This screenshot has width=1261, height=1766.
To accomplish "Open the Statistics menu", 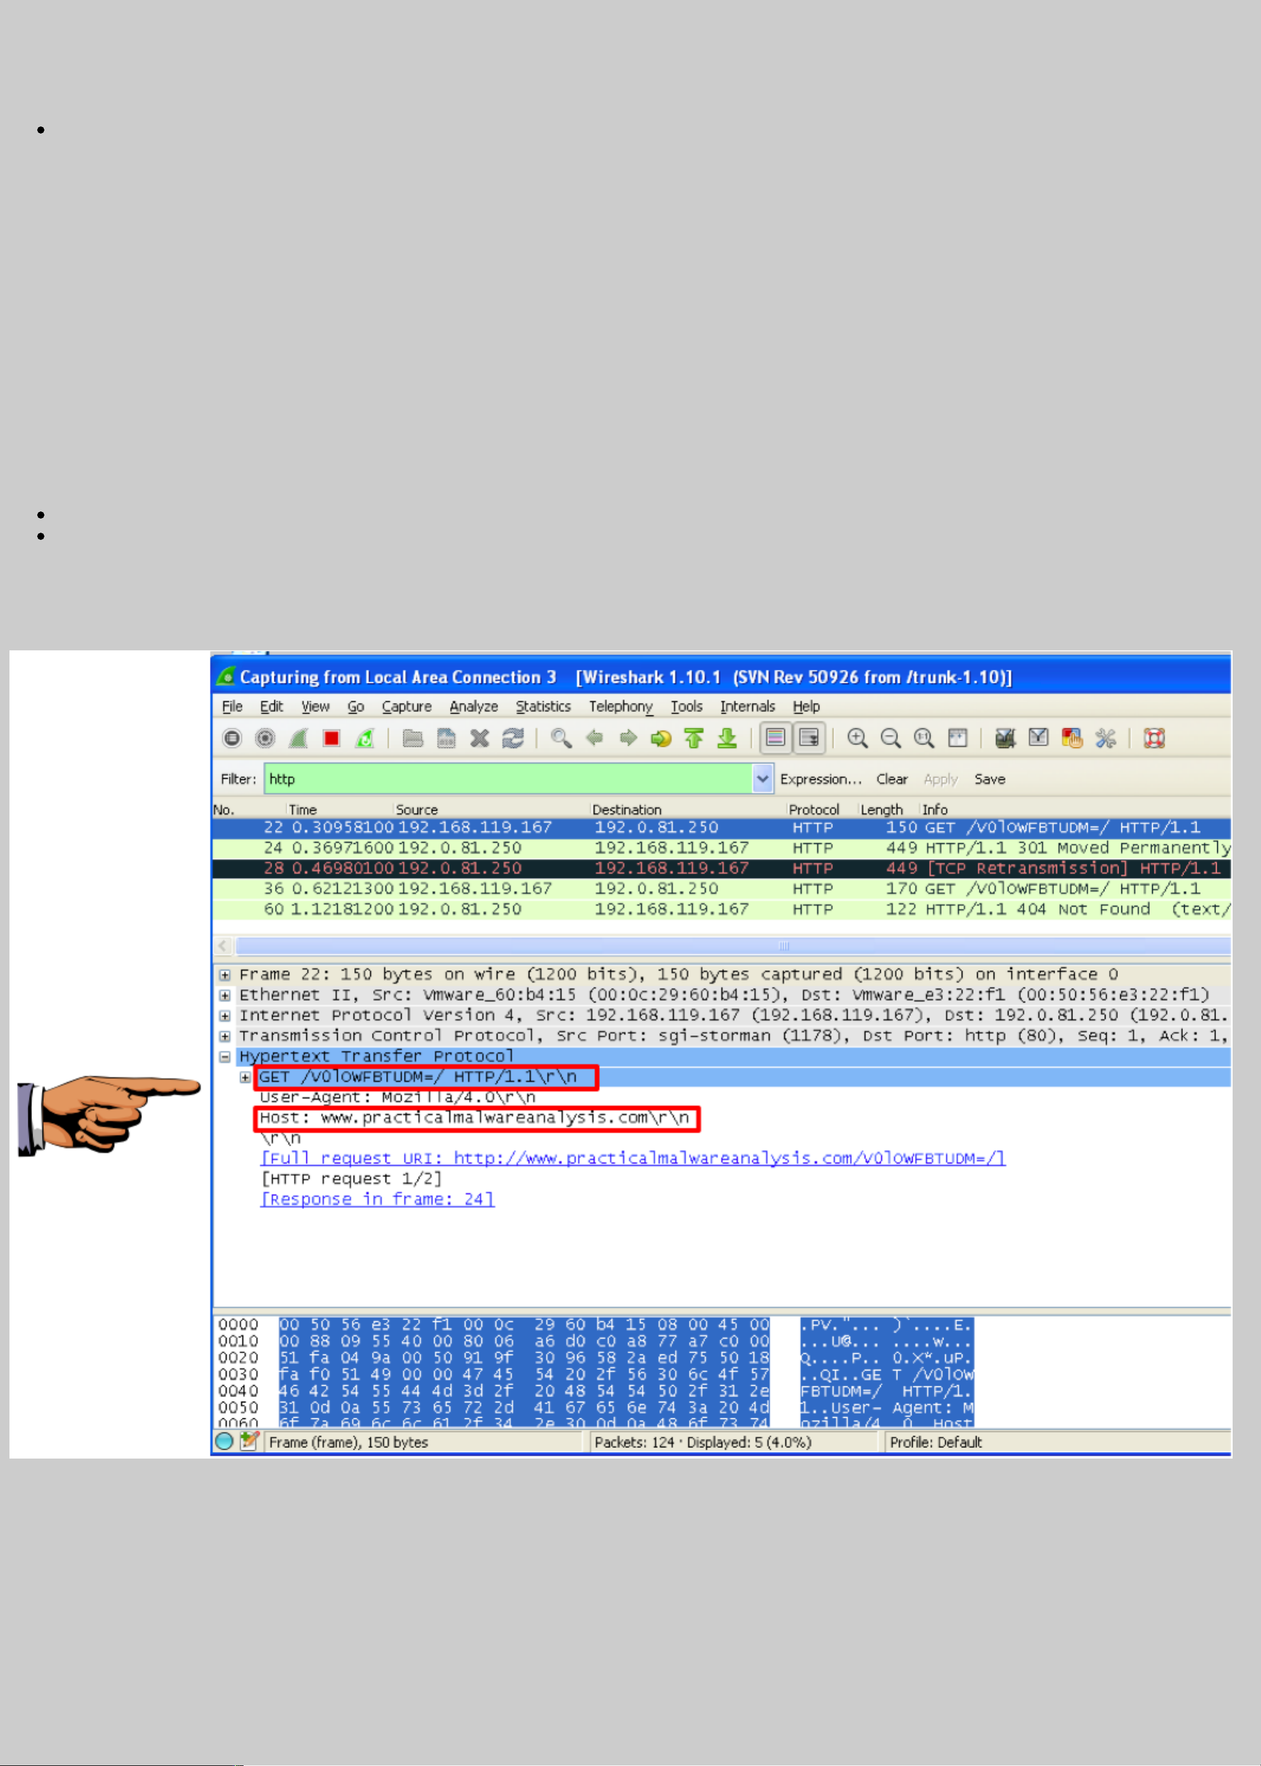I will (543, 706).
